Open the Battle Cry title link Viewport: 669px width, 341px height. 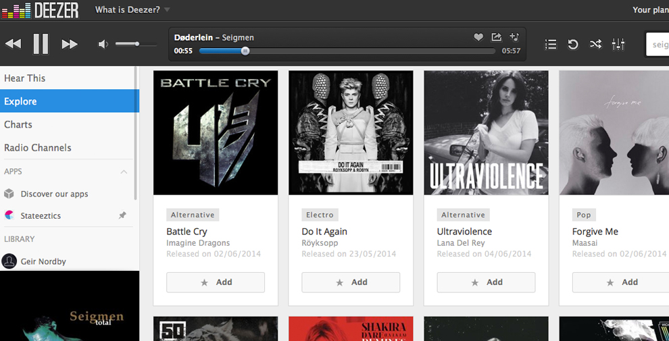(x=187, y=232)
